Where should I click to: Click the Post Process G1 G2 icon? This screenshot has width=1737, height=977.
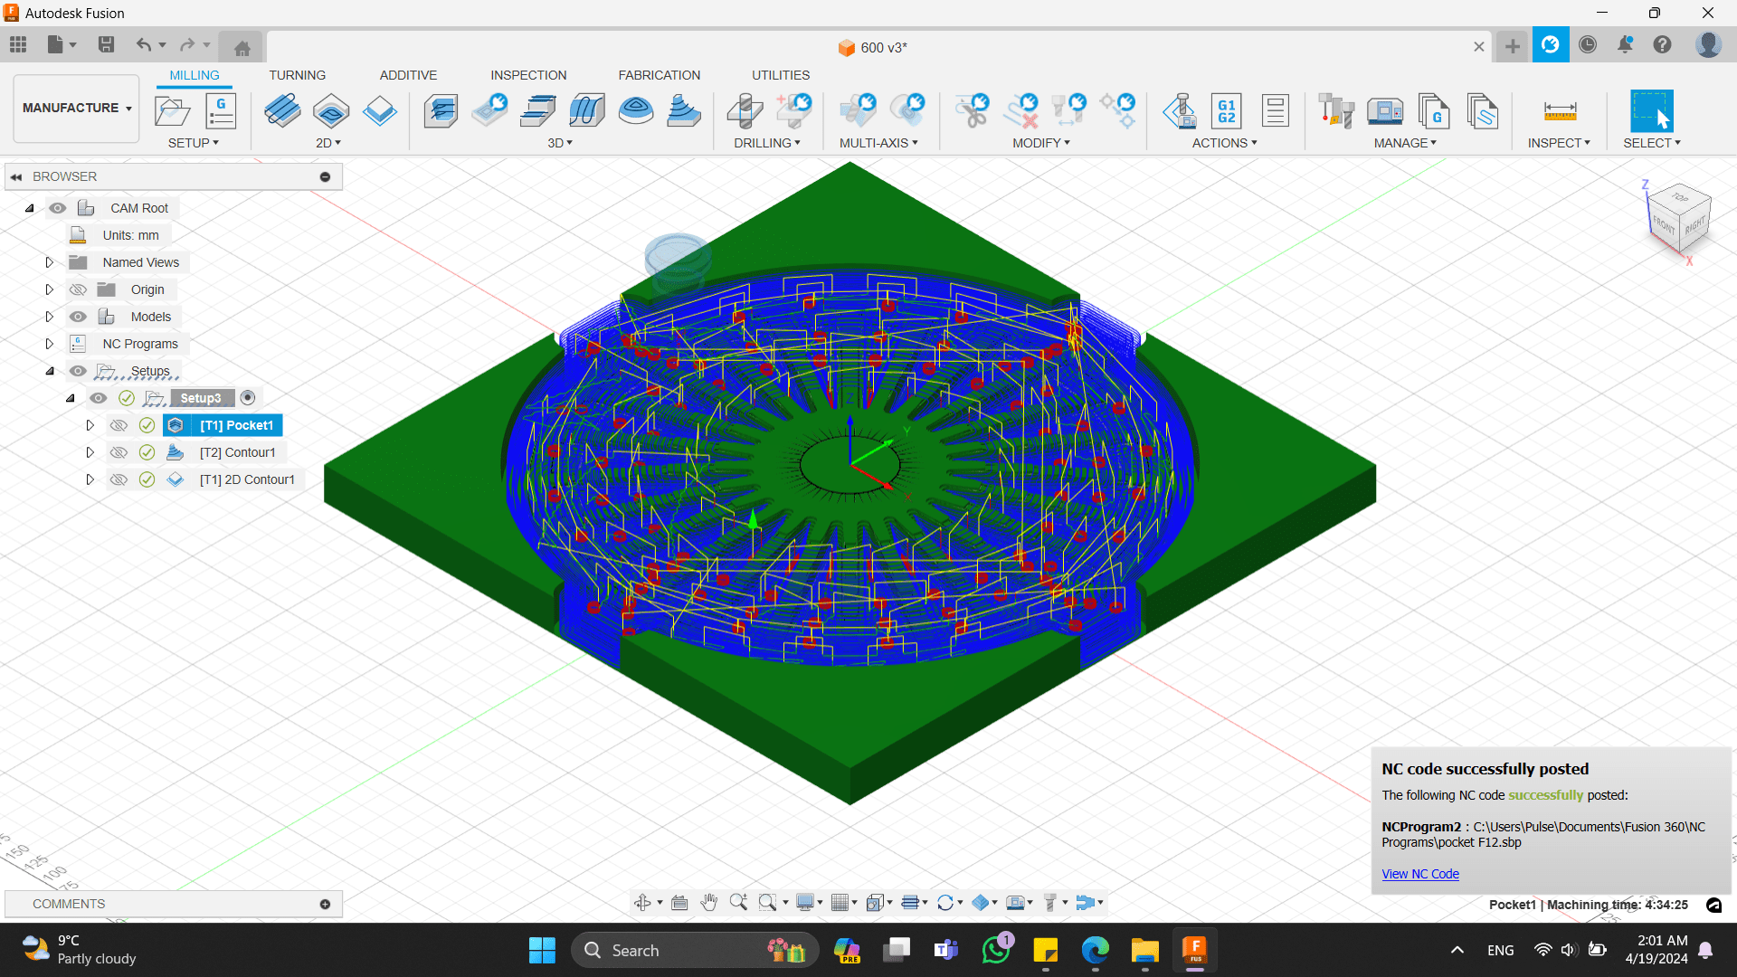pos(1226,111)
